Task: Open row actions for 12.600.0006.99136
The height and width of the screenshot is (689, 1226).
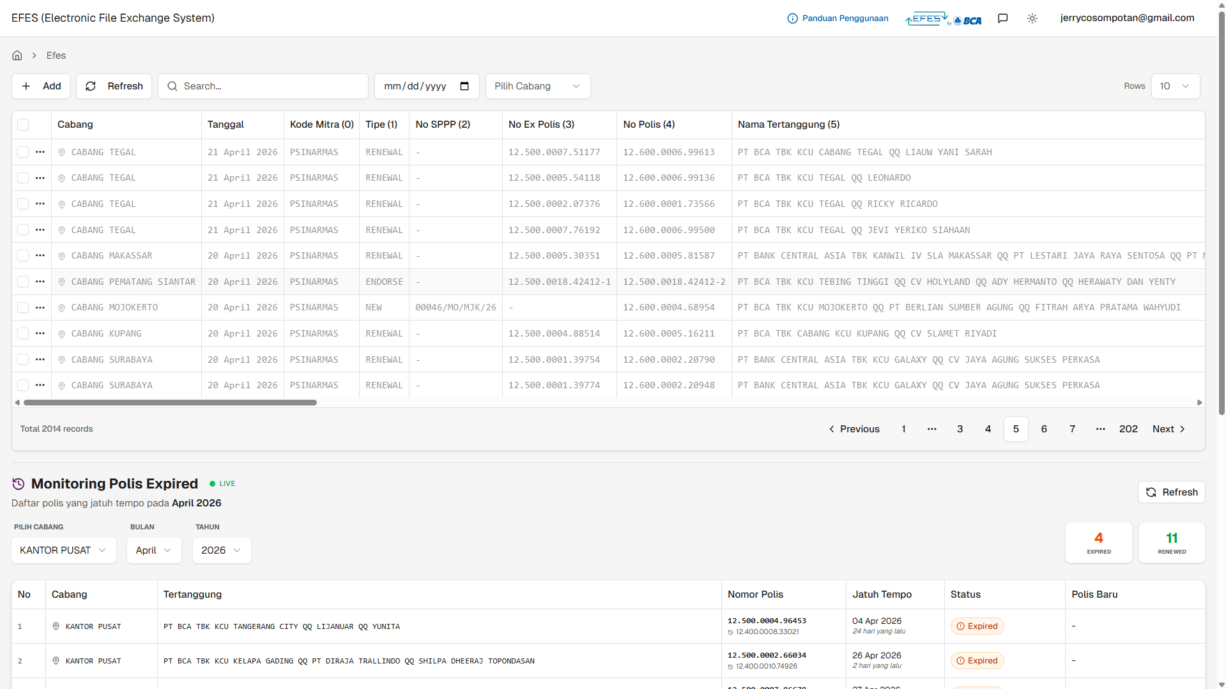Action: 40,178
